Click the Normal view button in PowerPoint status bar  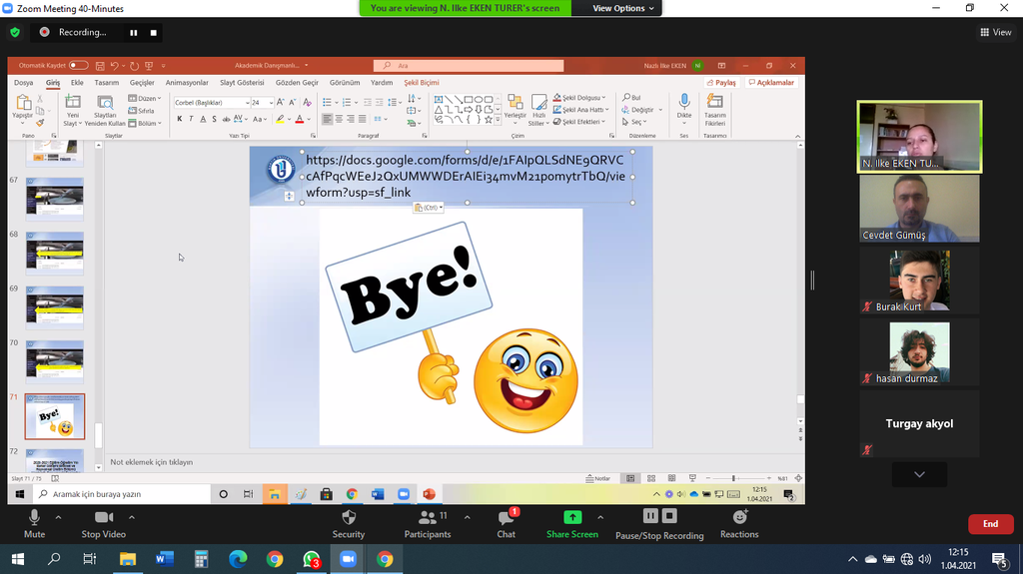click(x=630, y=478)
